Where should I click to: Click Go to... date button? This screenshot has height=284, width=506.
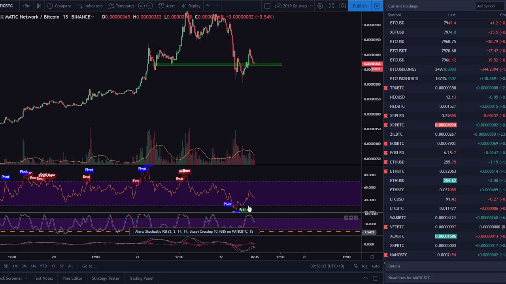[89, 266]
